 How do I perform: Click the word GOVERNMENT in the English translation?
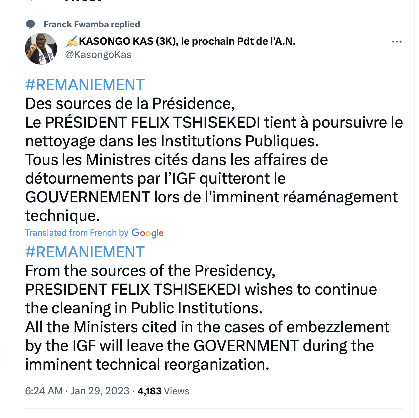pyautogui.click(x=246, y=346)
